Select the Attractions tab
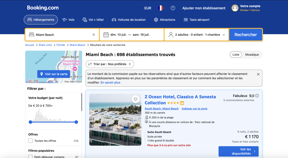The image size is (288, 158). (165, 20)
